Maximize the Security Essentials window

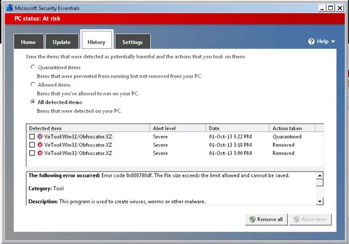(x=331, y=8)
